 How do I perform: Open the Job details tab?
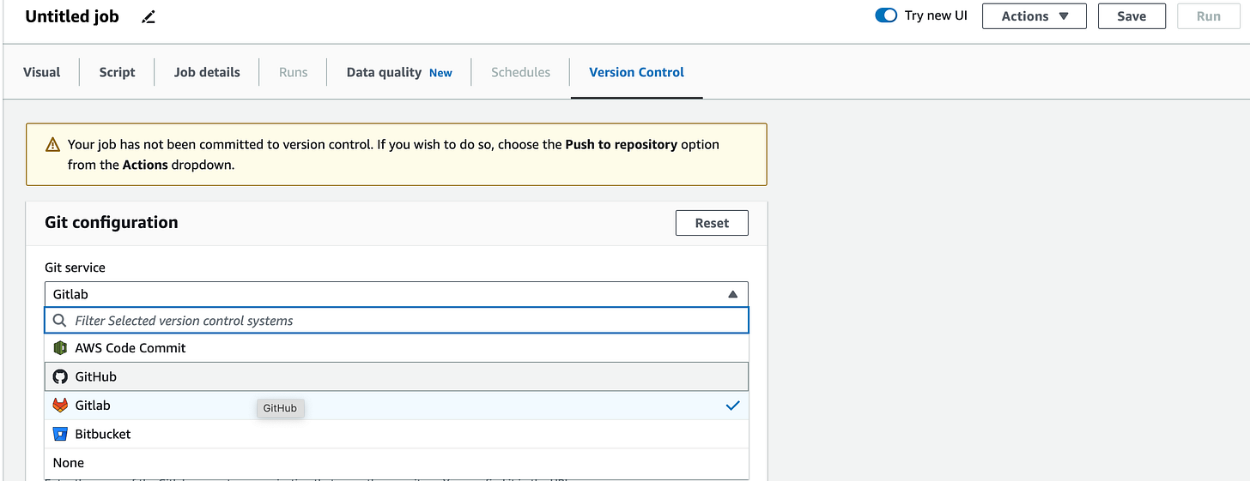[207, 72]
